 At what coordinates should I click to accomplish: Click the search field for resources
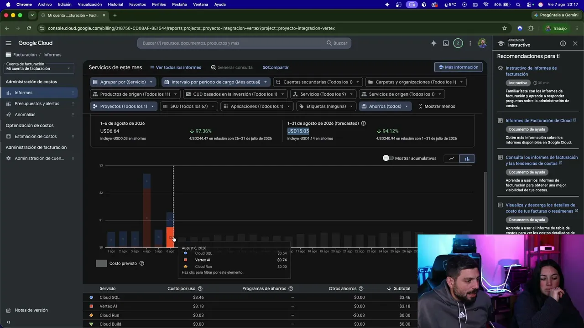[x=244, y=43]
